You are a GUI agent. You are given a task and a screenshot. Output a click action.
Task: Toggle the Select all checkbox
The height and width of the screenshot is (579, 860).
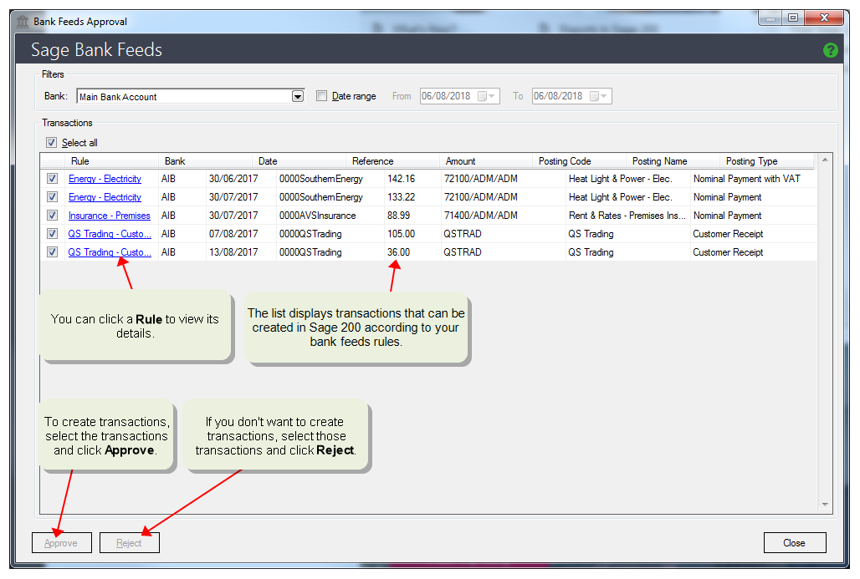pyautogui.click(x=53, y=142)
